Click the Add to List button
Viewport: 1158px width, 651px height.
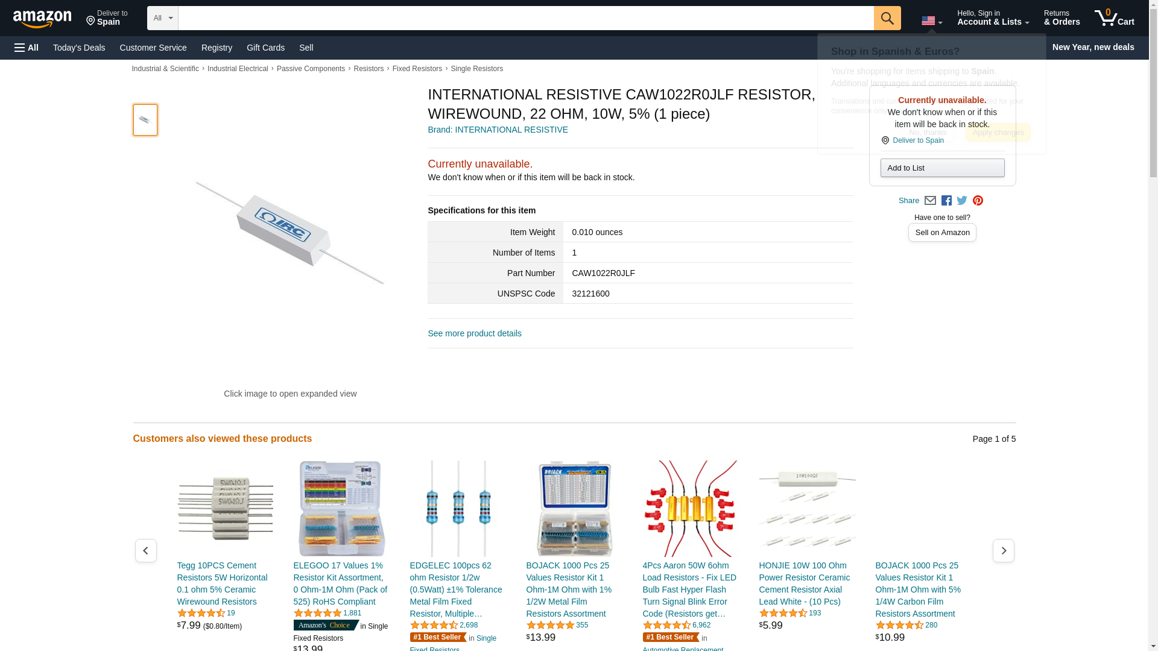point(942,168)
